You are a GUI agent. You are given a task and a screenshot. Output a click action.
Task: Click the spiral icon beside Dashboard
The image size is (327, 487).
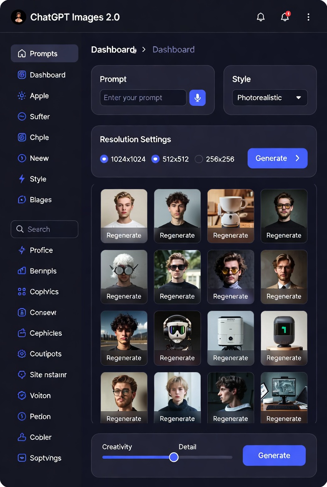tap(22, 75)
